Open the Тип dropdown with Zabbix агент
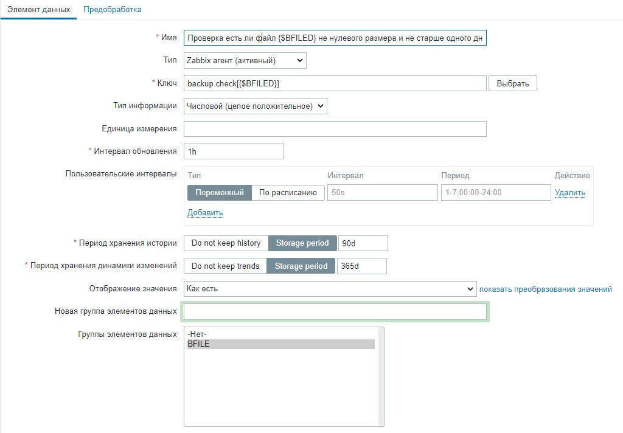The height and width of the screenshot is (433, 623). click(245, 60)
